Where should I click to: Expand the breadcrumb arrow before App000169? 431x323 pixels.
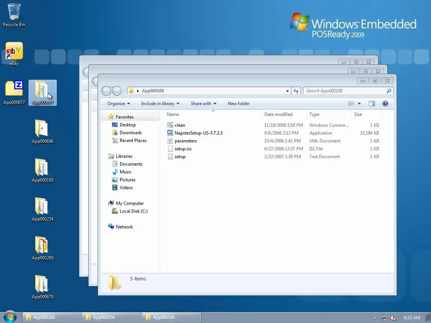coord(138,91)
